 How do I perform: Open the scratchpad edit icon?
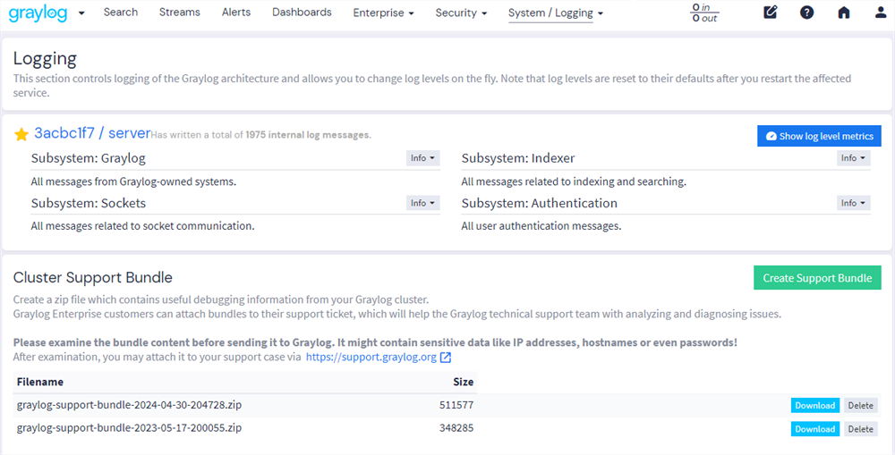tap(770, 13)
